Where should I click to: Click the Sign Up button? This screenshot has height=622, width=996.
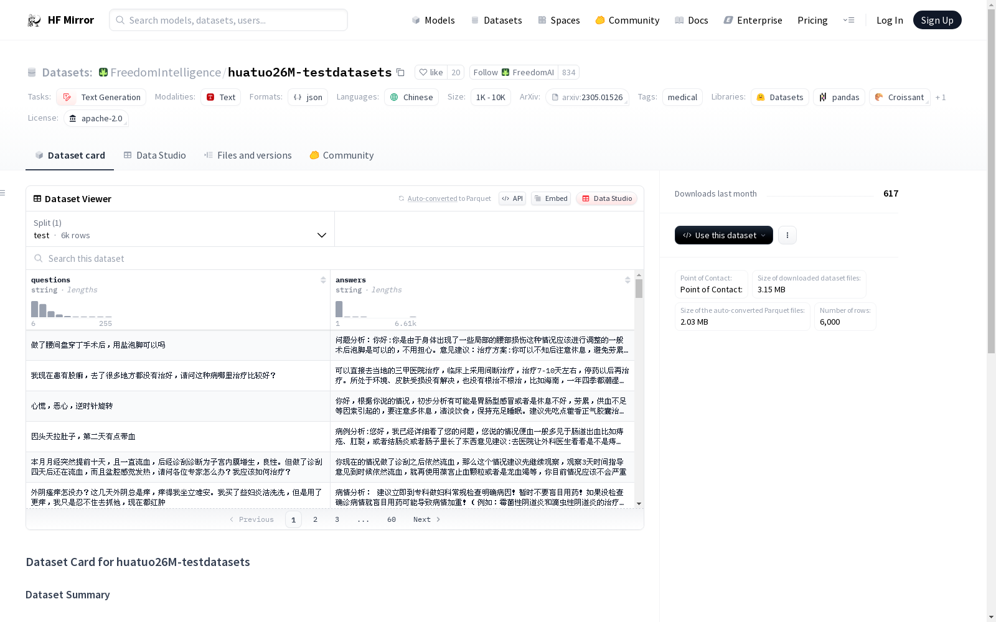[x=937, y=21]
